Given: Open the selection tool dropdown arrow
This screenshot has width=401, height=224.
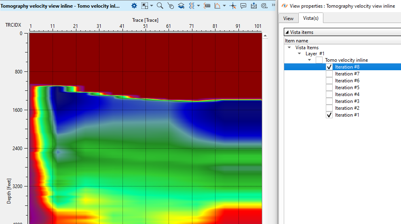Looking at the screenshot, I should [152, 6].
